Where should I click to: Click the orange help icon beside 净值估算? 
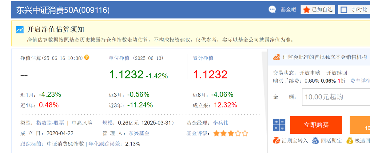87,57
